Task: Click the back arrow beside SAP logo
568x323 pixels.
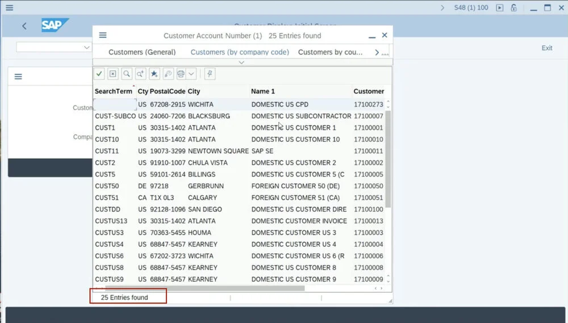Action: click(x=24, y=26)
